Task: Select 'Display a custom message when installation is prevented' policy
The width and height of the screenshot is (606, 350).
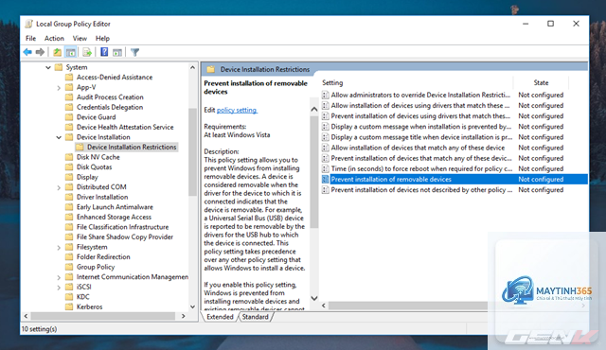Action: coord(420,127)
